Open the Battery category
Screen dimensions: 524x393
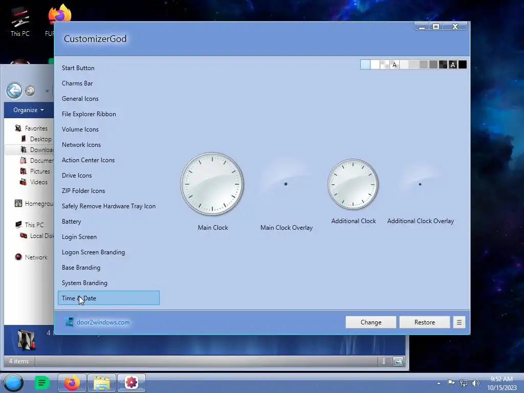(108, 222)
